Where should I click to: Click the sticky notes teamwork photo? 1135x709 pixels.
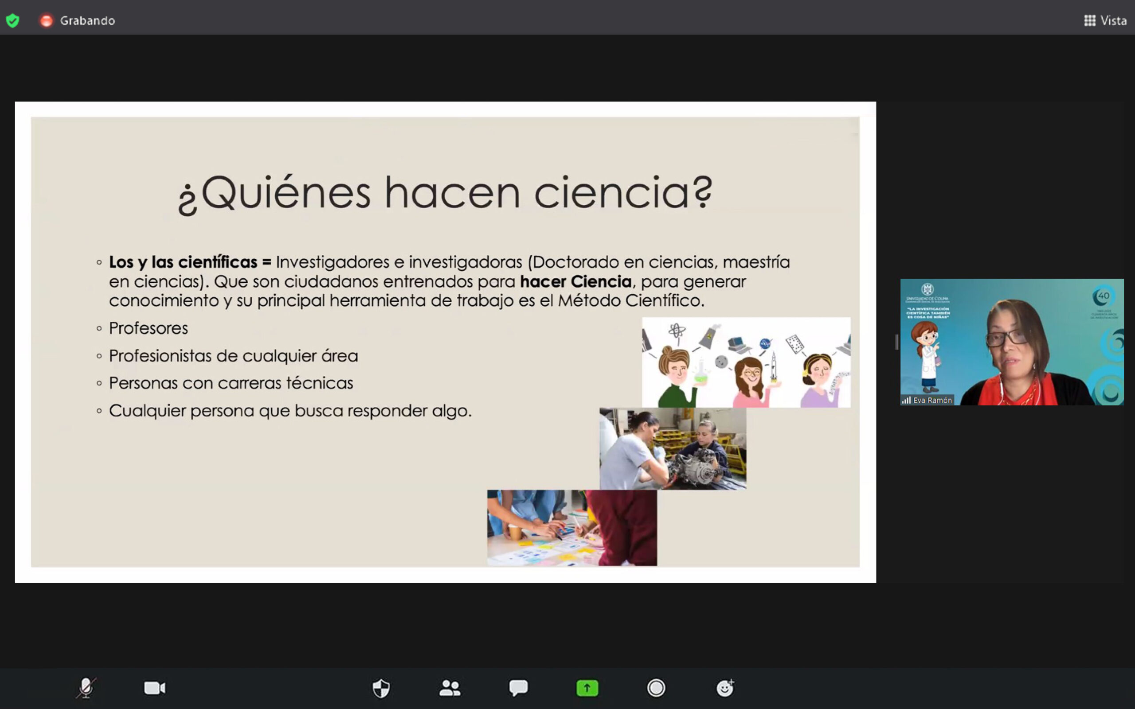tap(572, 527)
